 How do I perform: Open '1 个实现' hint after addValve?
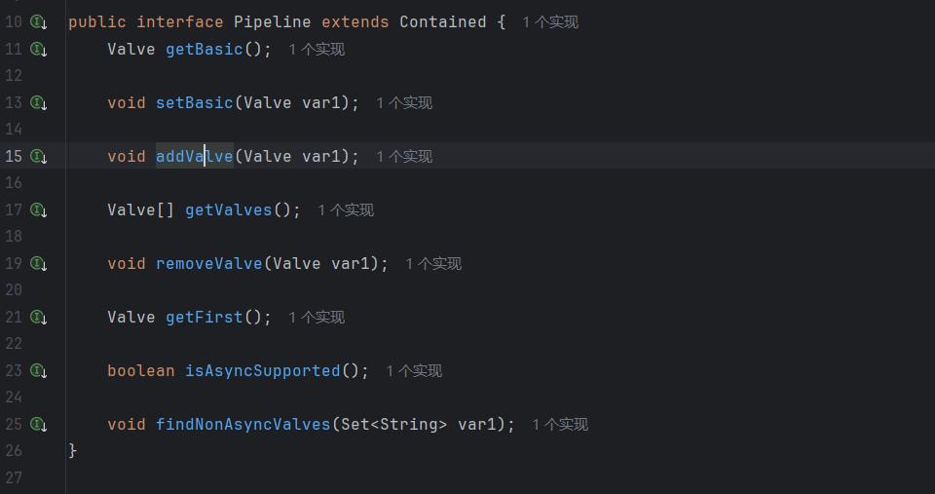tap(404, 156)
